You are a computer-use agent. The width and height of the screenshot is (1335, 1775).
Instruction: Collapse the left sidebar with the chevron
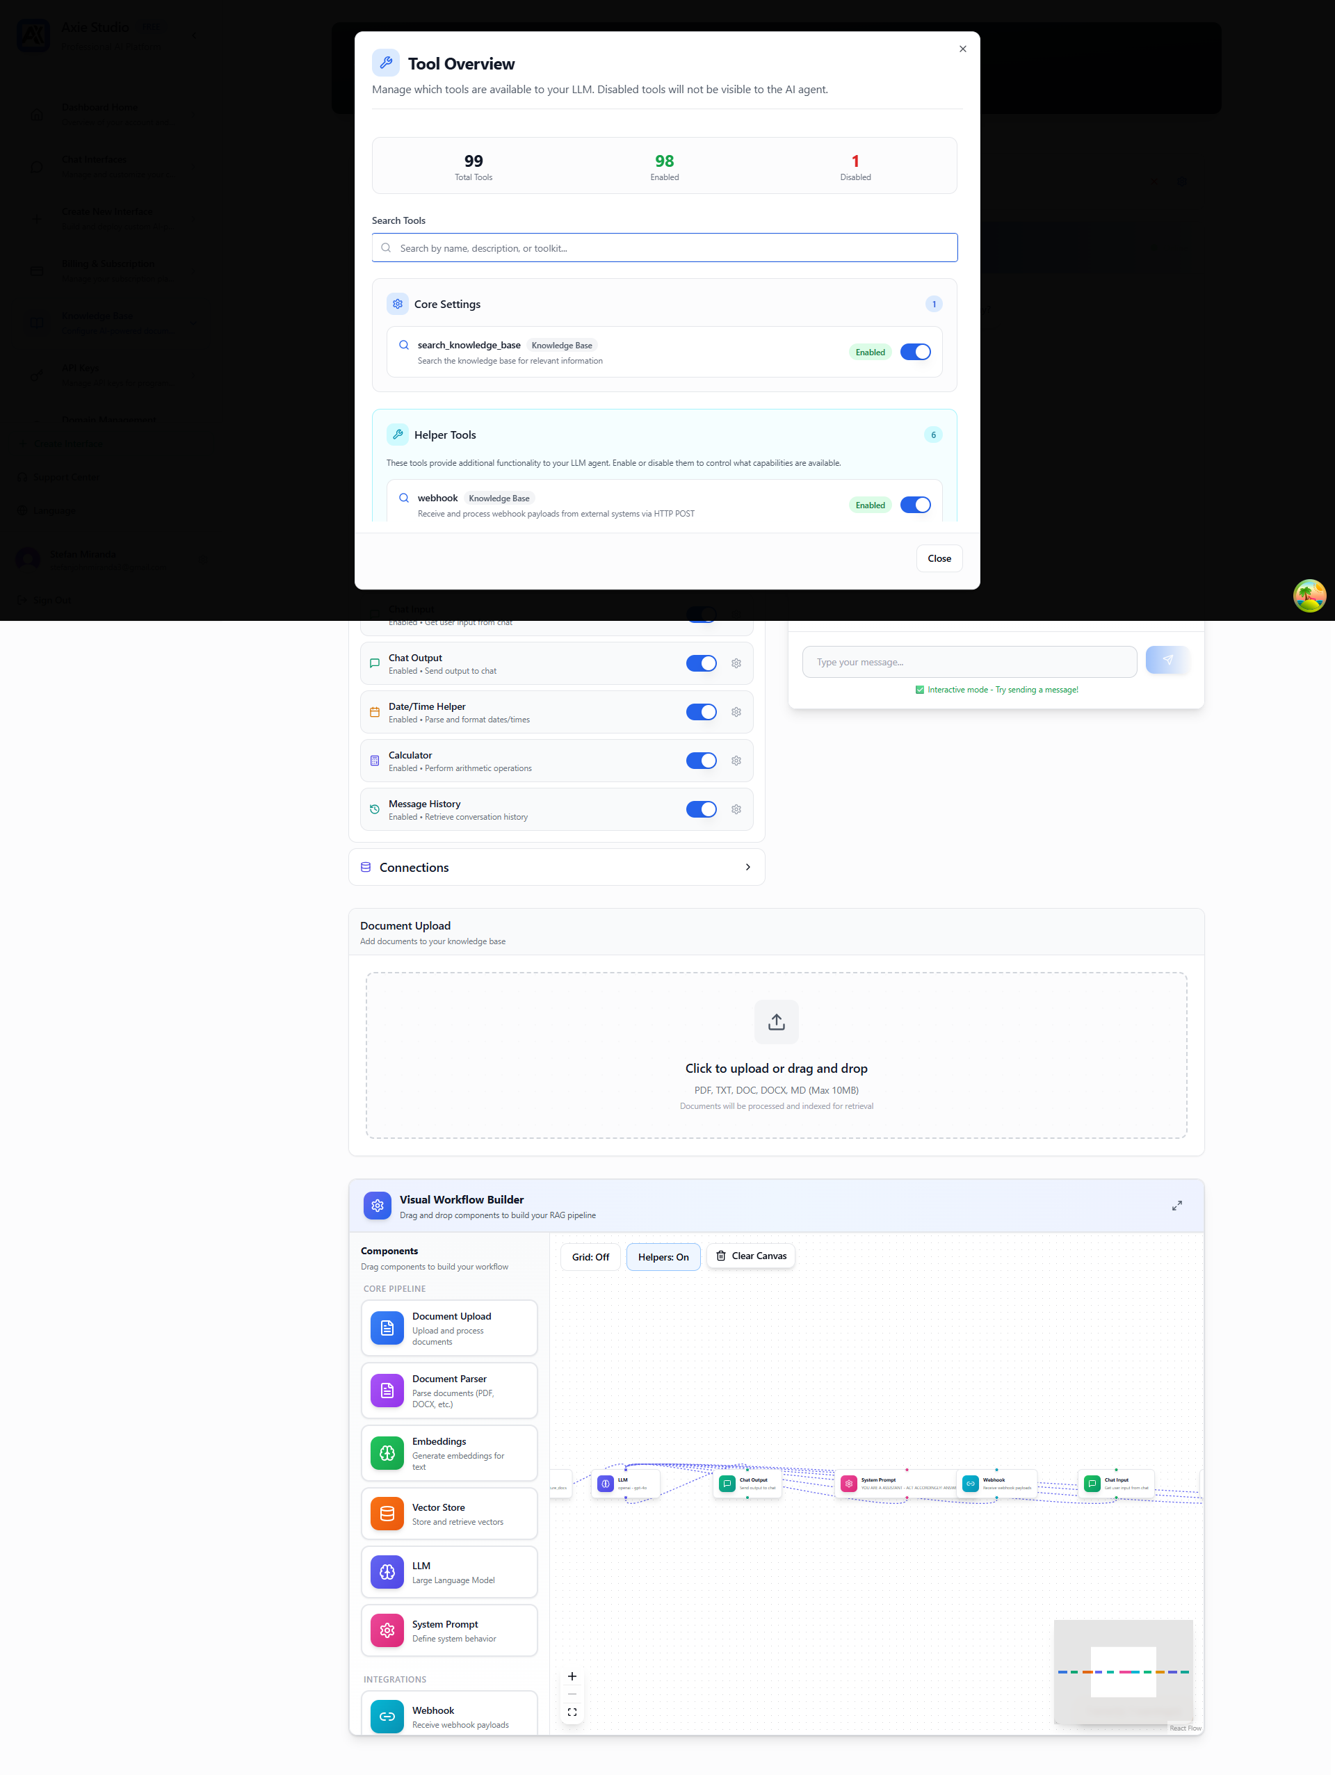point(194,35)
